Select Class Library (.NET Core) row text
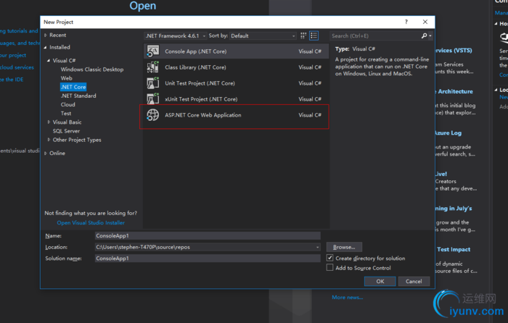 point(195,67)
